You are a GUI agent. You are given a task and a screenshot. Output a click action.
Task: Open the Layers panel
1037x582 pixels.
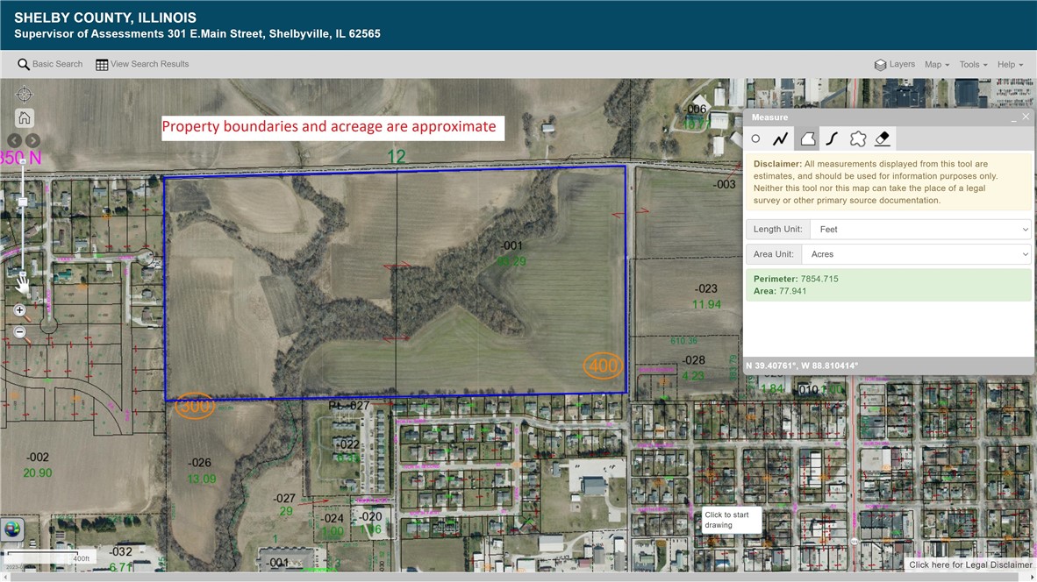(894, 65)
